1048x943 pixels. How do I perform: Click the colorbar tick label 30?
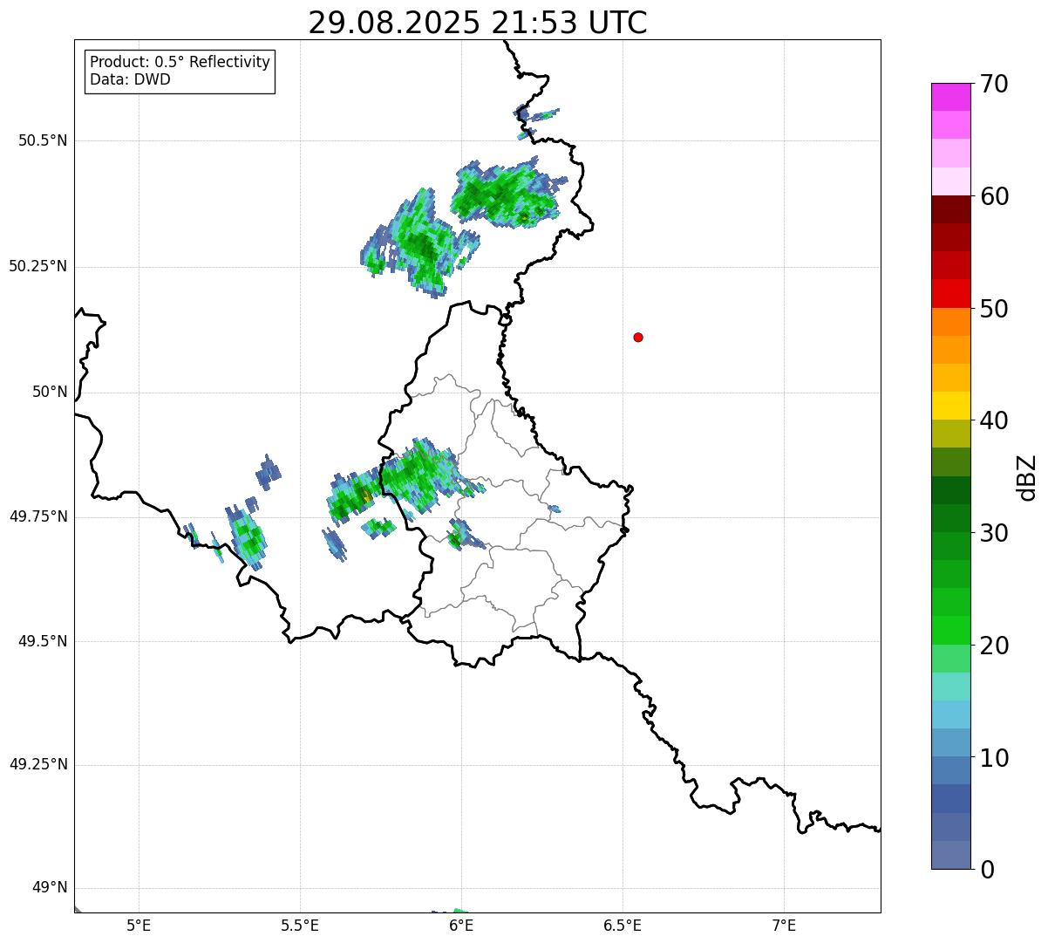(994, 533)
